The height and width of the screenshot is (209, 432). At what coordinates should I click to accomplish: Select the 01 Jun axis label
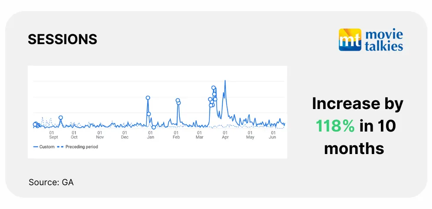[273, 135]
